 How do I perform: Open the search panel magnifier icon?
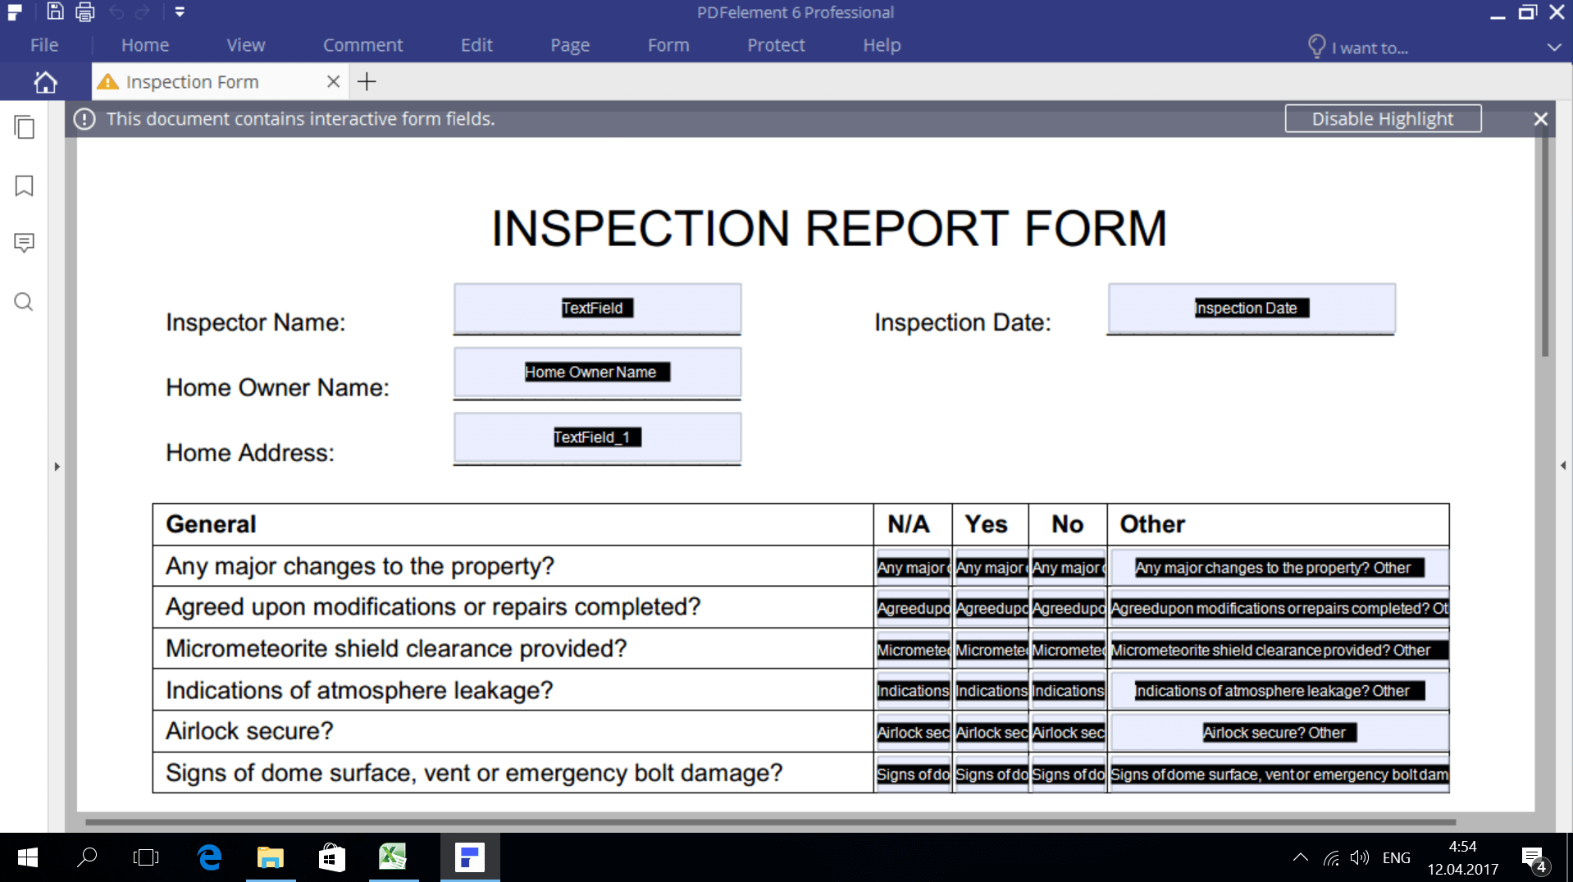[25, 302]
